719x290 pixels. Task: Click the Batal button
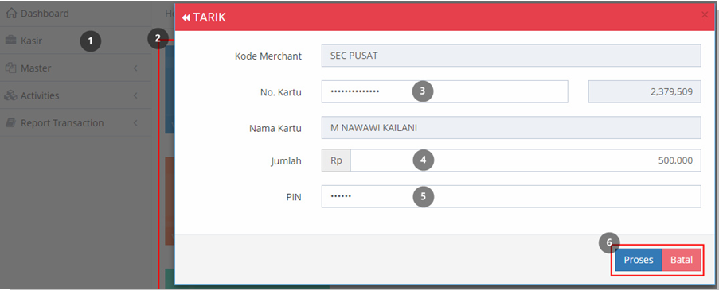click(682, 260)
